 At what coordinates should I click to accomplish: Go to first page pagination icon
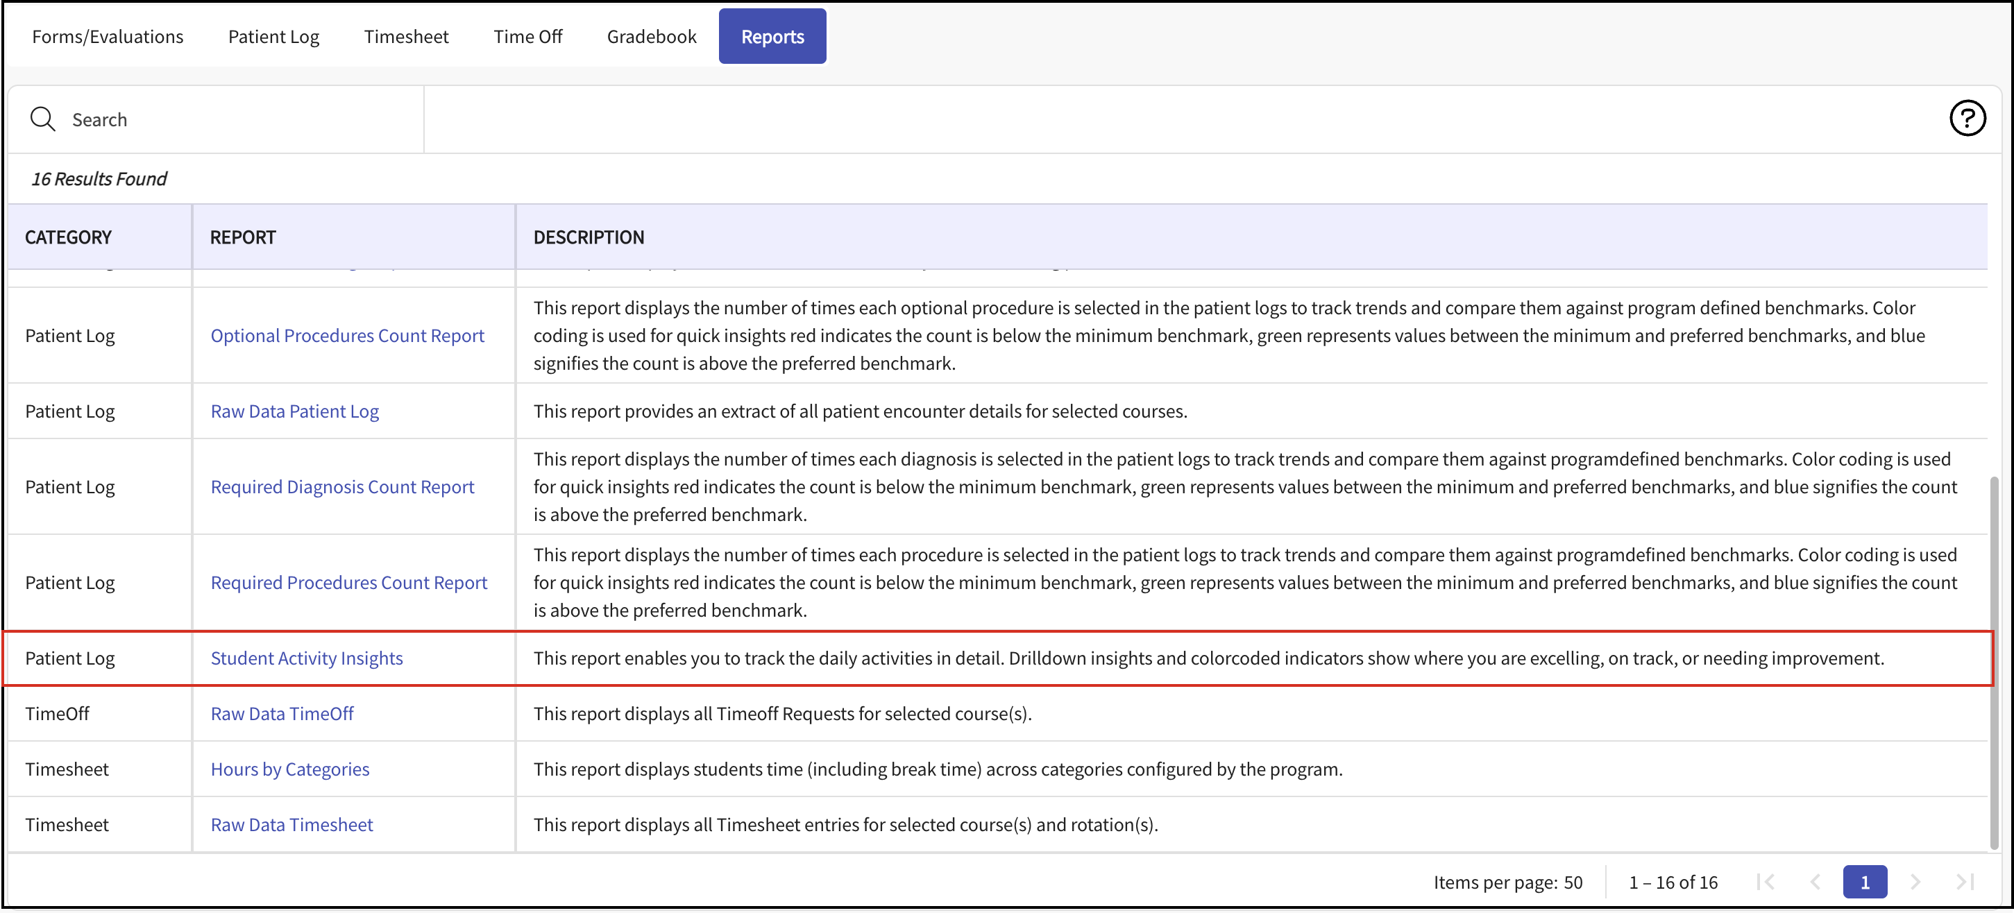click(x=1766, y=882)
